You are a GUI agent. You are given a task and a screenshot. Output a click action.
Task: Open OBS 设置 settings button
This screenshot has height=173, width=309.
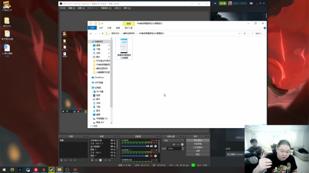click(x=198, y=151)
